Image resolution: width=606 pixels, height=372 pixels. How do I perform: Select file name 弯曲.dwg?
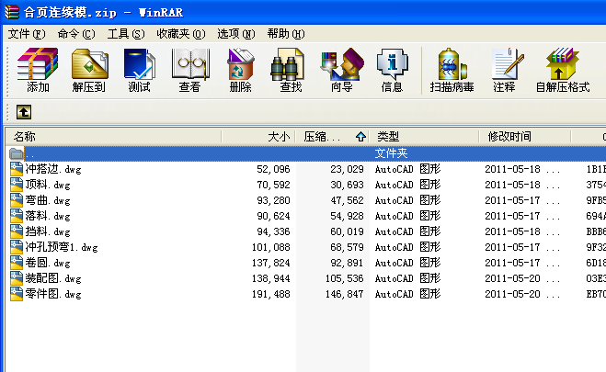pyautogui.click(x=48, y=200)
